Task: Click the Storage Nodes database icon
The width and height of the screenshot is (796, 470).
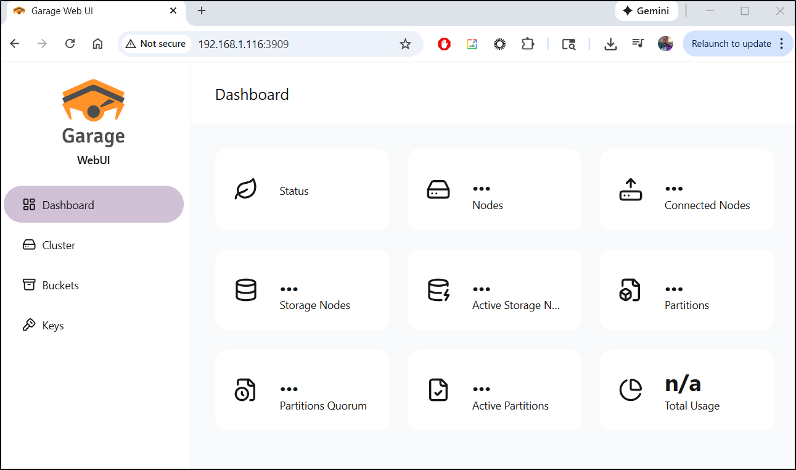Action: pos(245,290)
